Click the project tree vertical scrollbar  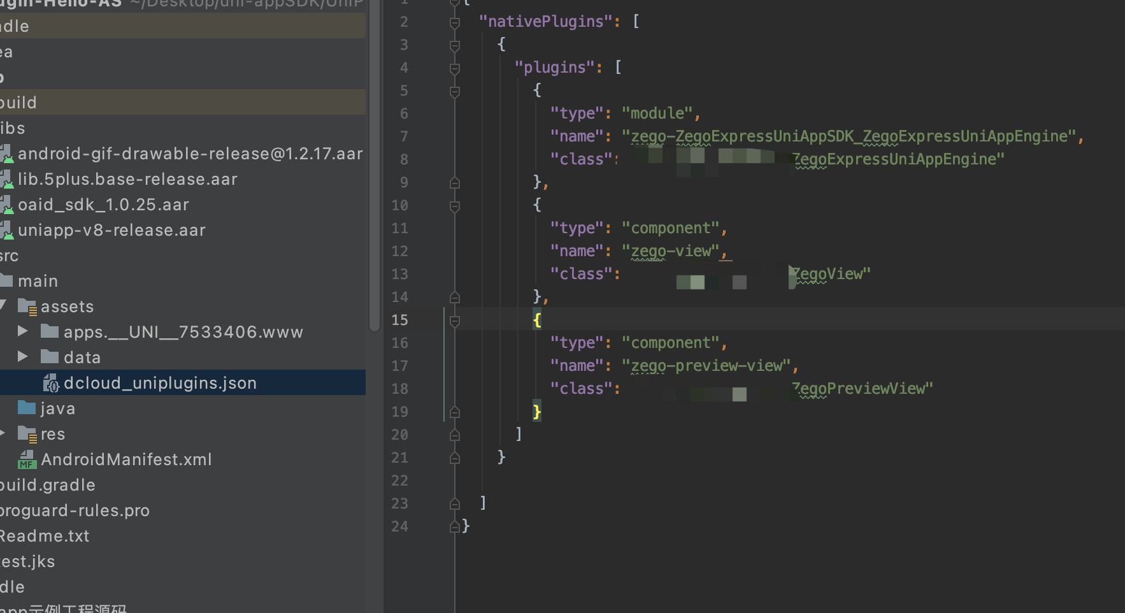point(374,166)
